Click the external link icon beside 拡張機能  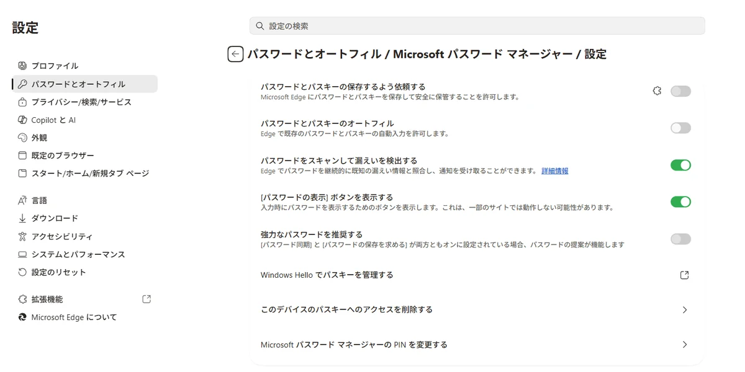point(147,299)
